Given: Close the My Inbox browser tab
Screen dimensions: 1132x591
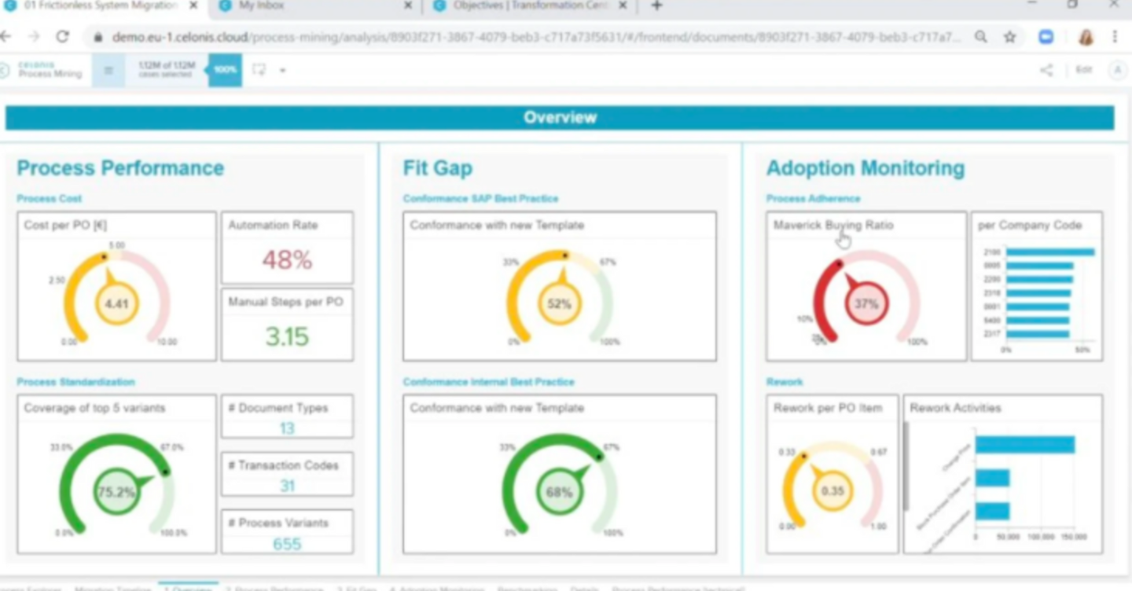Looking at the screenshot, I should pos(408,6).
